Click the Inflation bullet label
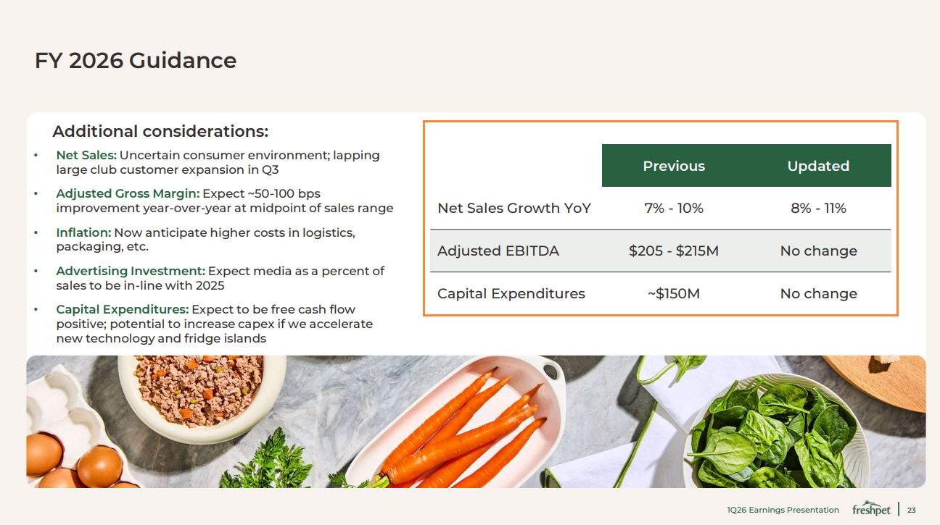This screenshot has height=525, width=940. pyautogui.click(x=83, y=232)
